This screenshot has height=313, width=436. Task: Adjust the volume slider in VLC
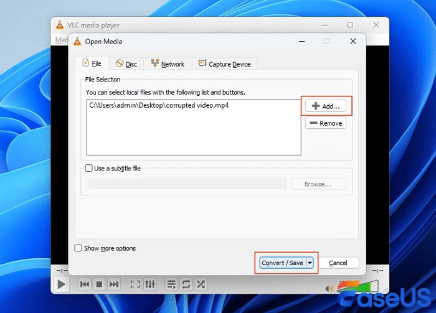[x=358, y=286]
